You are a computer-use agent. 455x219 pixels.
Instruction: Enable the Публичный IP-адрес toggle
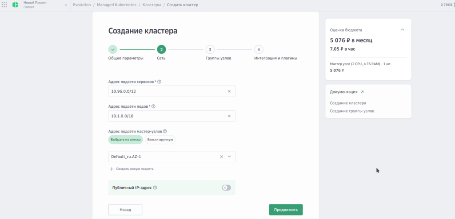[226, 188]
